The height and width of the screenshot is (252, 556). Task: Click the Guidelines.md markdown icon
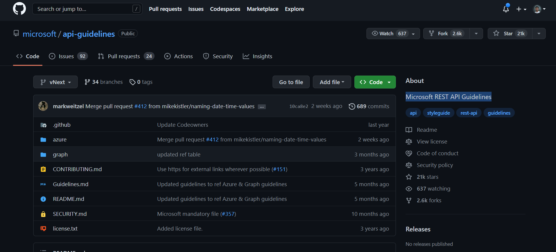[x=43, y=184]
